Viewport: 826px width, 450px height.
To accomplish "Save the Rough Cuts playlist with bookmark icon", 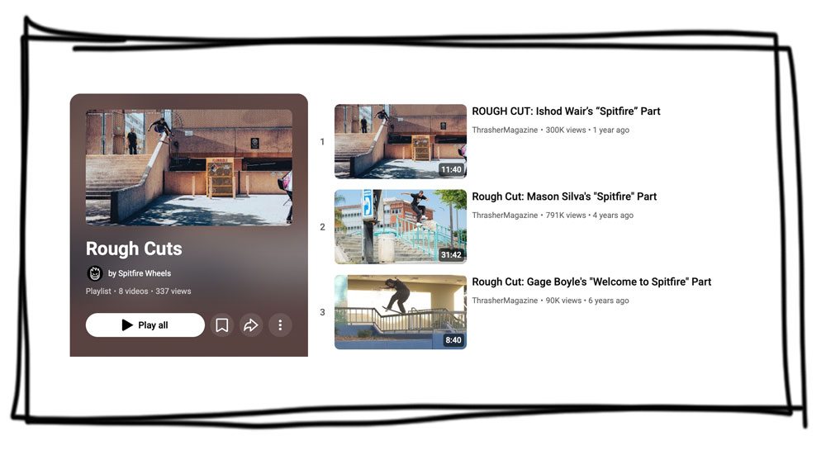I will (x=221, y=325).
